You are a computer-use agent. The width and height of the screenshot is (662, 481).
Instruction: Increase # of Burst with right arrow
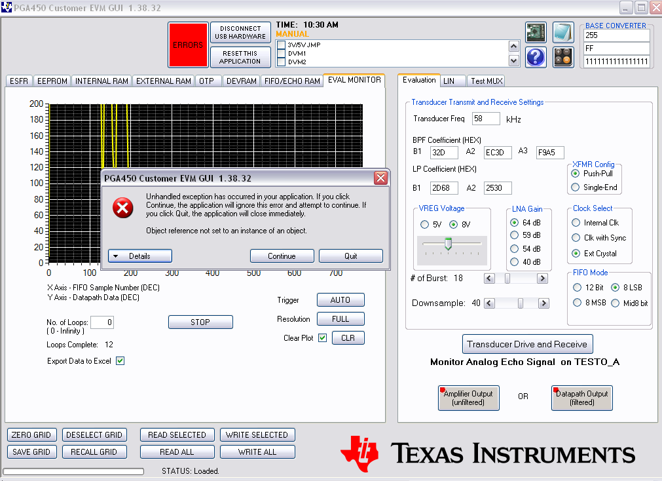[x=543, y=278]
